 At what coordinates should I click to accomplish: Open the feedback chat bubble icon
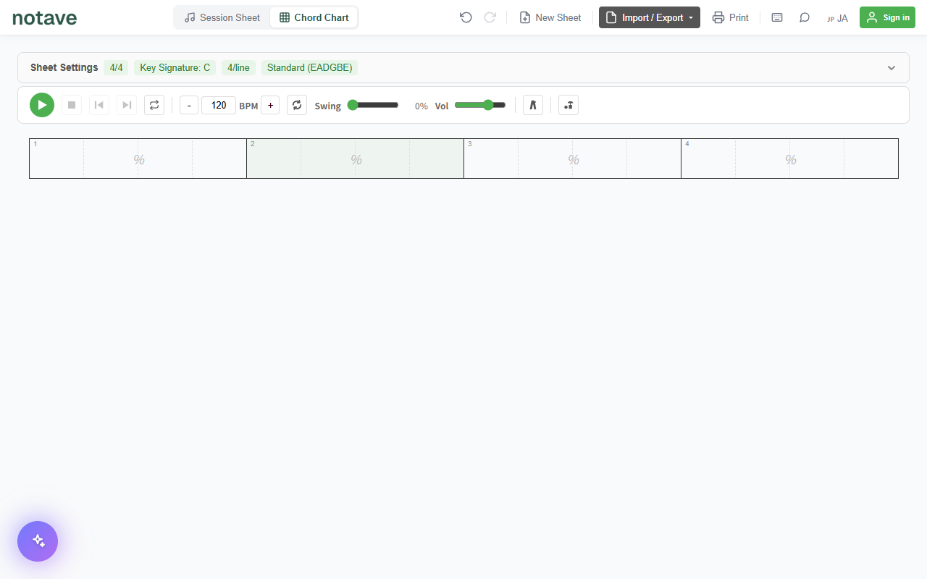[x=805, y=17]
